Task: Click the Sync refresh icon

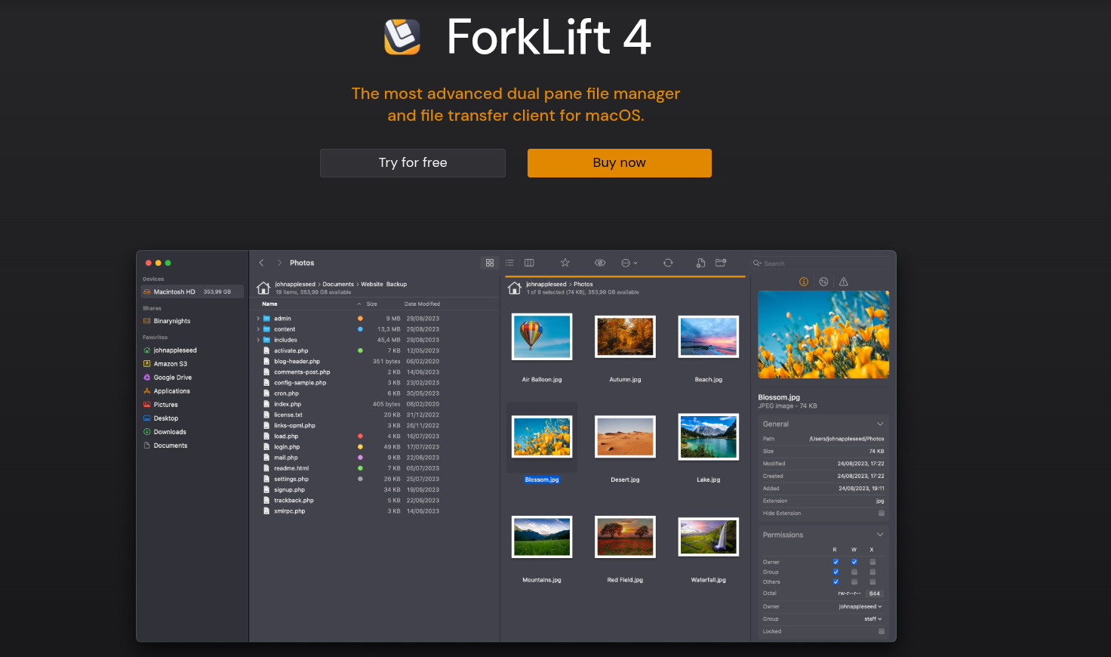Action: (668, 263)
